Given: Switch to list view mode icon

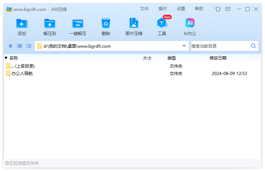Looking at the screenshot, I should [x=29, y=46].
